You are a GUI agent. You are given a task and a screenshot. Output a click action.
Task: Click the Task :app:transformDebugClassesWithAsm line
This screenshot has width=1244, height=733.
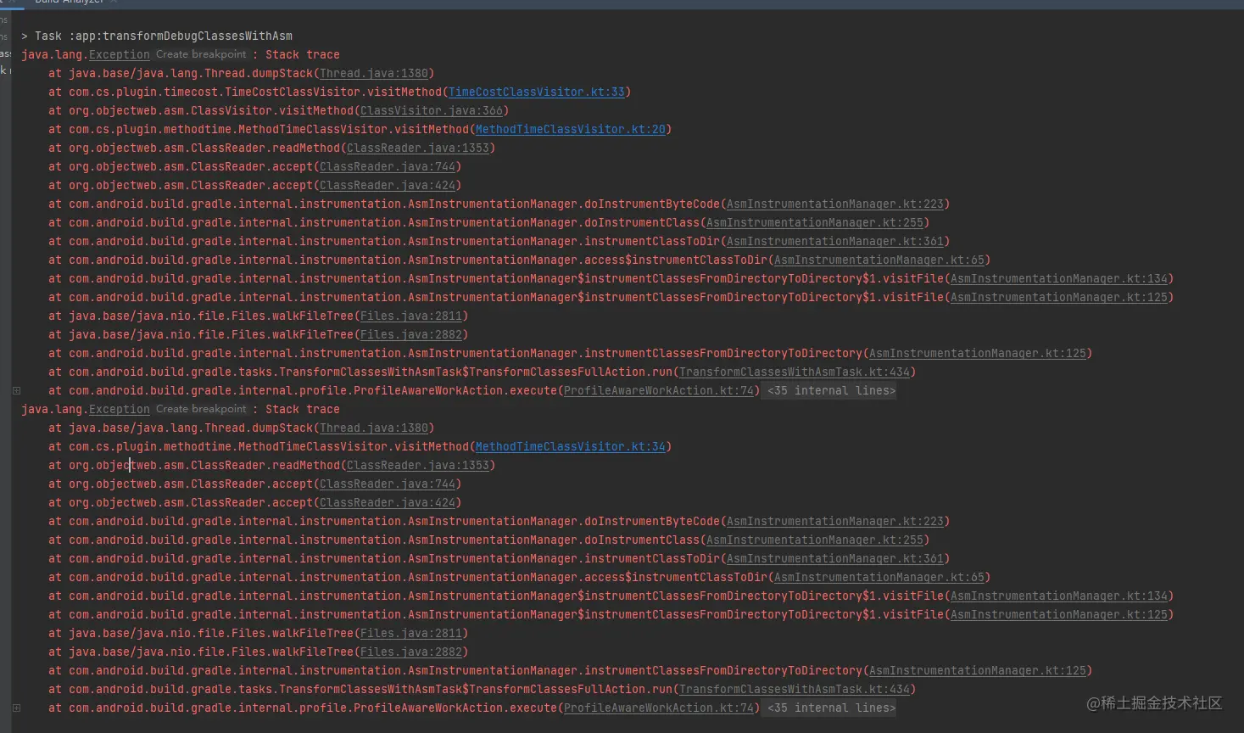[x=157, y=36]
